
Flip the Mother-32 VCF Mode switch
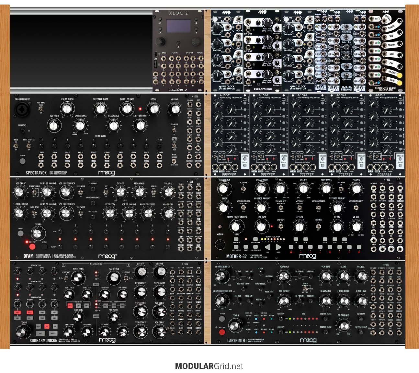point(300,207)
